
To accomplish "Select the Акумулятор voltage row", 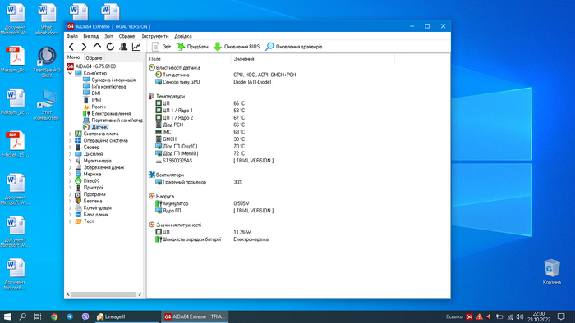I will 175,203.
